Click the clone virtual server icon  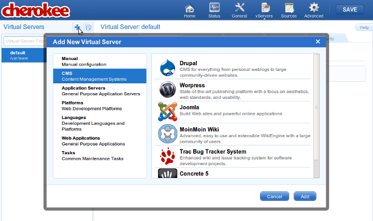[88, 27]
